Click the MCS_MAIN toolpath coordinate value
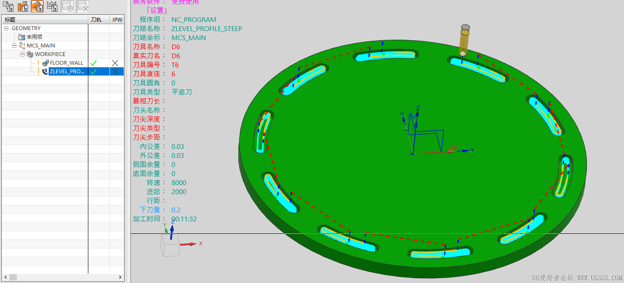Image resolution: width=624 pixels, height=283 pixels. coord(189,38)
